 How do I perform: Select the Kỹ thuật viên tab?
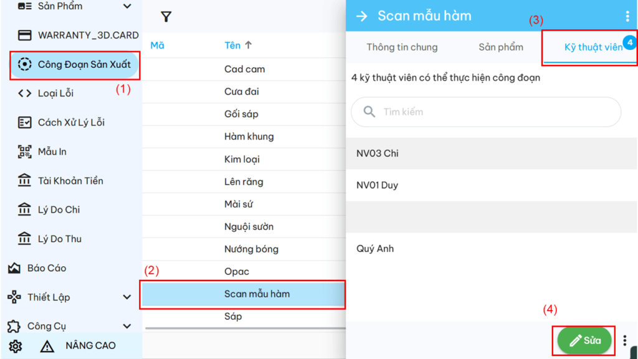593,47
